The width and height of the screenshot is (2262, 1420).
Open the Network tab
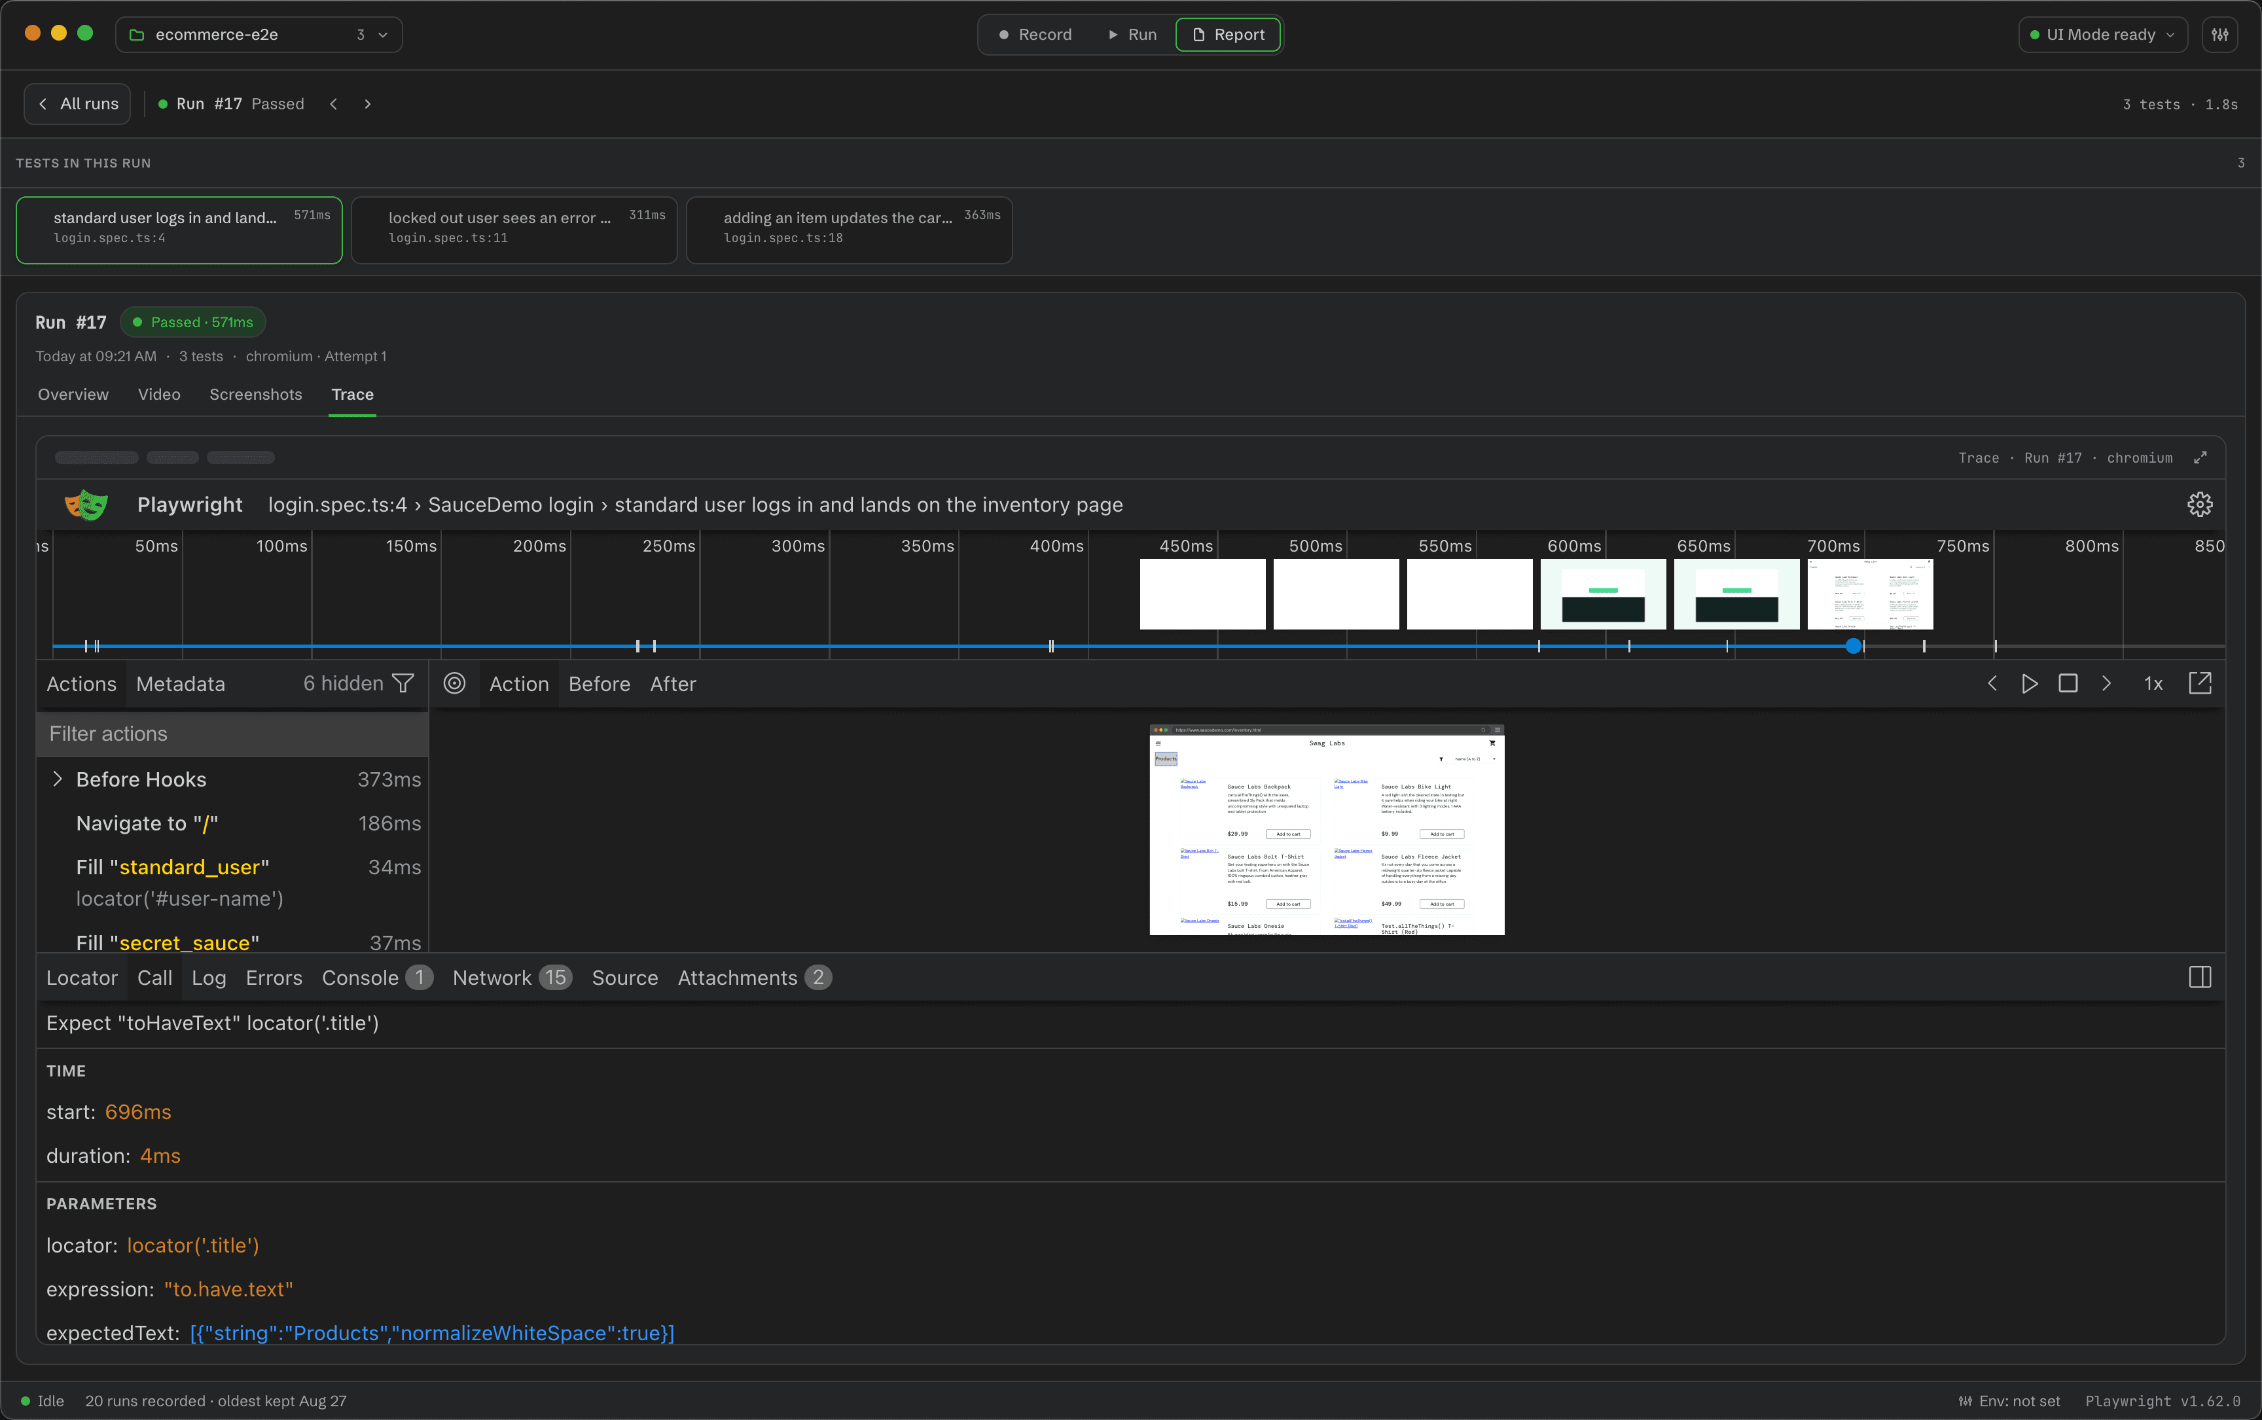point(512,978)
